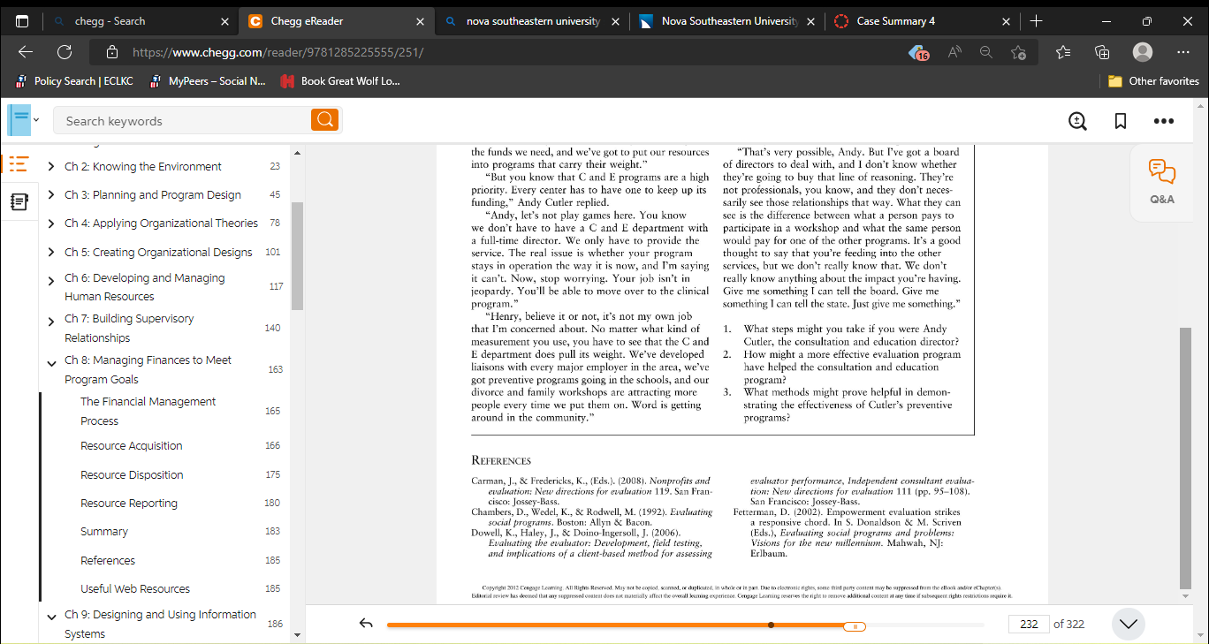Viewport: 1209px width, 644px height.
Task: Open Policy Search | ECLKC bookmark
Action: pos(75,81)
